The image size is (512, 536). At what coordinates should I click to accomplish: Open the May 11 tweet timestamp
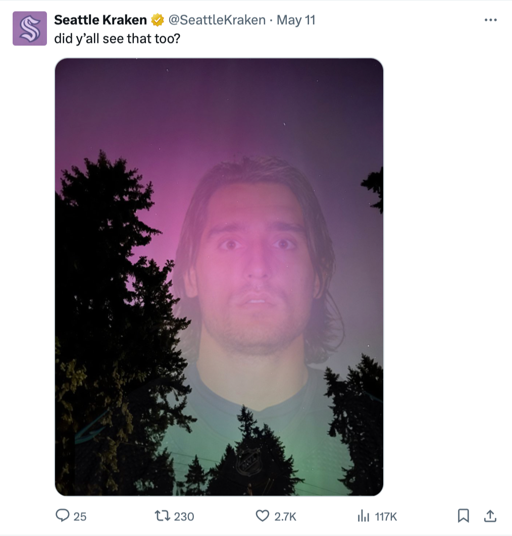(x=296, y=20)
